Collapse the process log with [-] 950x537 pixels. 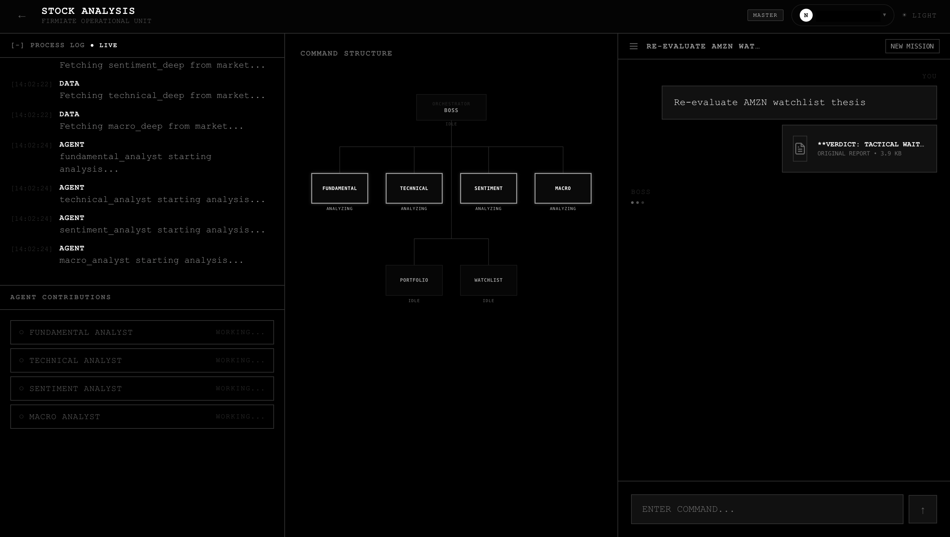tap(17, 45)
